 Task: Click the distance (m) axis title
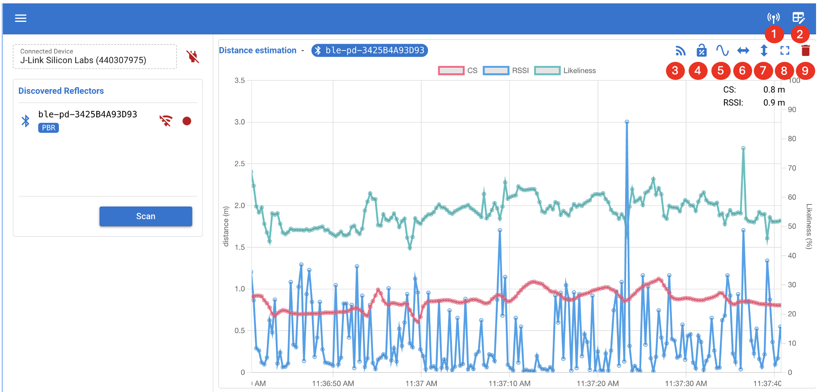[x=226, y=226]
